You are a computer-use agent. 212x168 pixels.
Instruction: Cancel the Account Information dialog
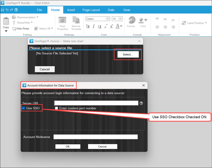coord(102,146)
